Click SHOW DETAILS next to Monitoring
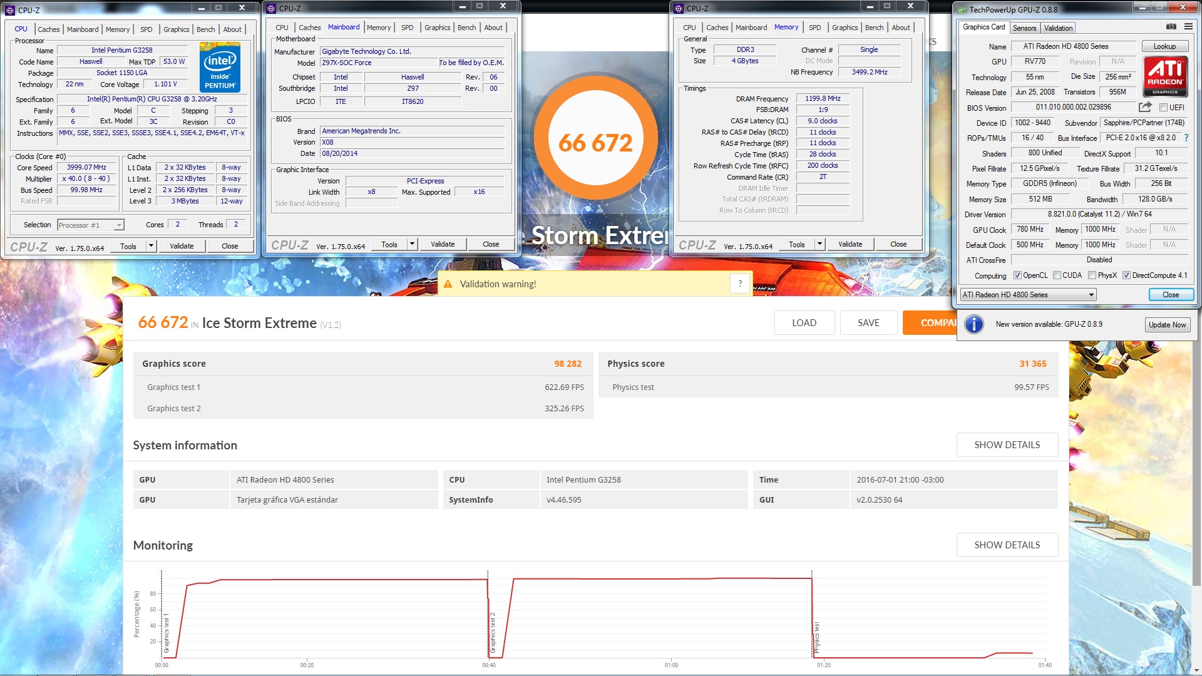 pos(1007,545)
